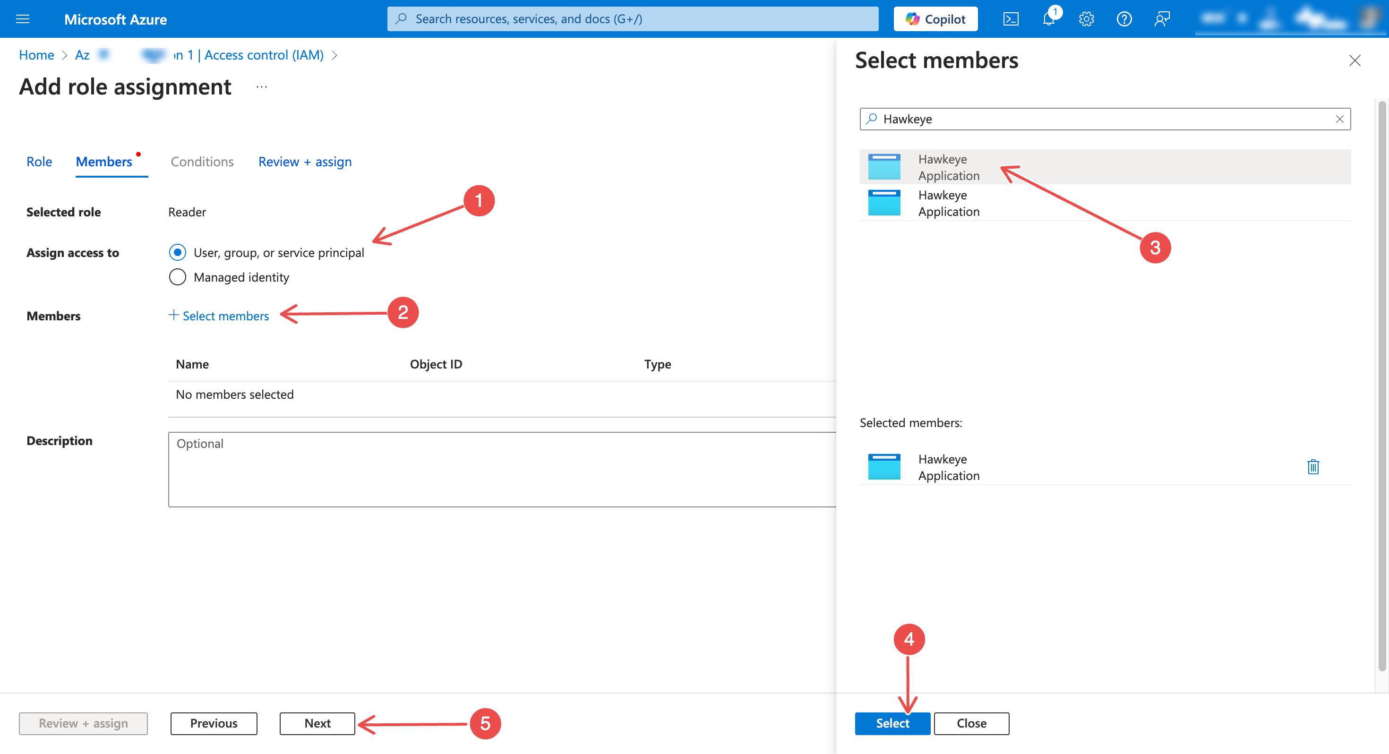Choose the Managed identity radio option
Image resolution: width=1389 pixels, height=754 pixels.
click(177, 277)
